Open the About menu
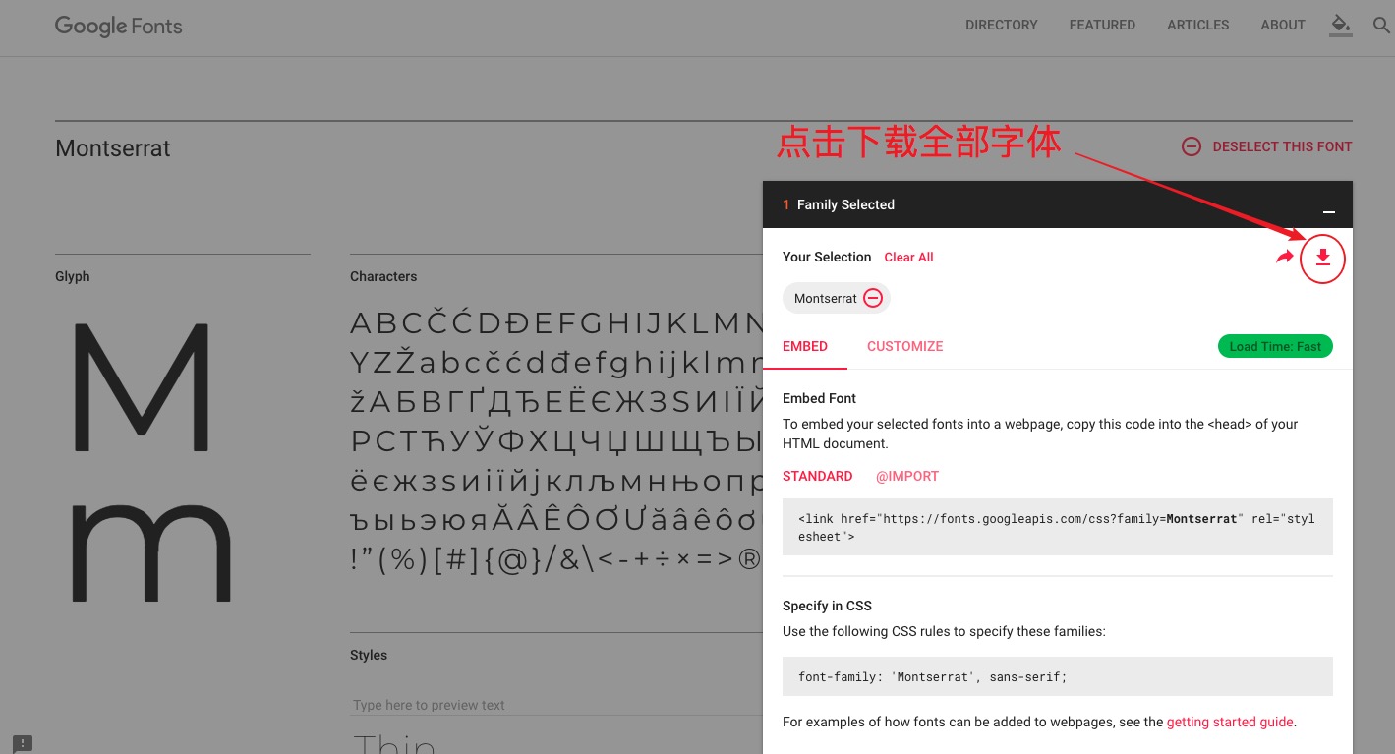This screenshot has height=754, width=1395. click(1283, 25)
